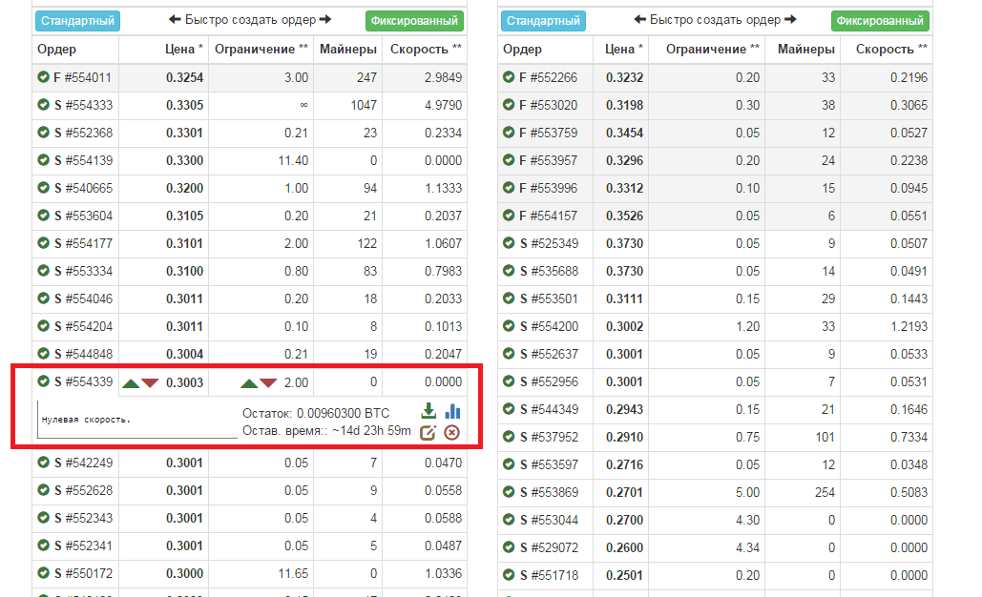Lower limit of order #554339 with red down arrow
Viewport: 982px width, 597px height.
[x=268, y=383]
